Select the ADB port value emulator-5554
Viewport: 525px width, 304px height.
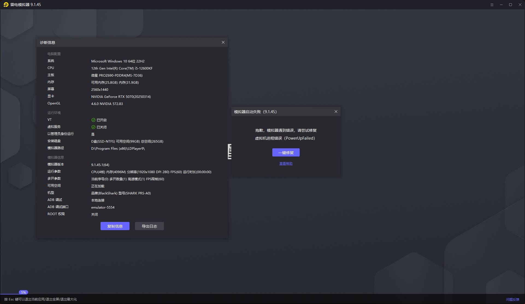pos(103,207)
